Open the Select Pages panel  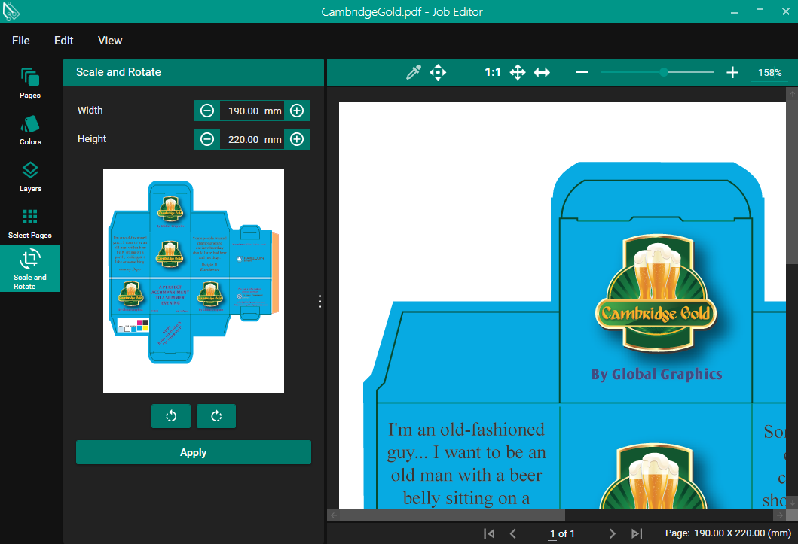[30, 223]
